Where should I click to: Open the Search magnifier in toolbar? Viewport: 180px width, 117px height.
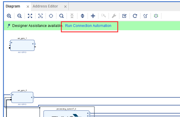pos(61,16)
